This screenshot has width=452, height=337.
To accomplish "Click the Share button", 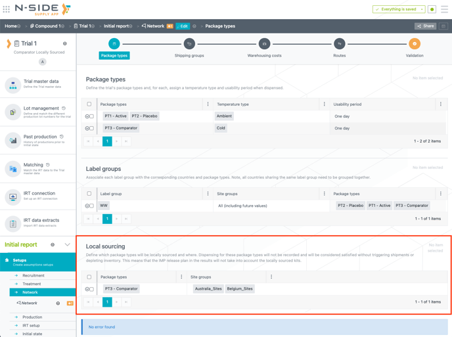I will click(425, 26).
